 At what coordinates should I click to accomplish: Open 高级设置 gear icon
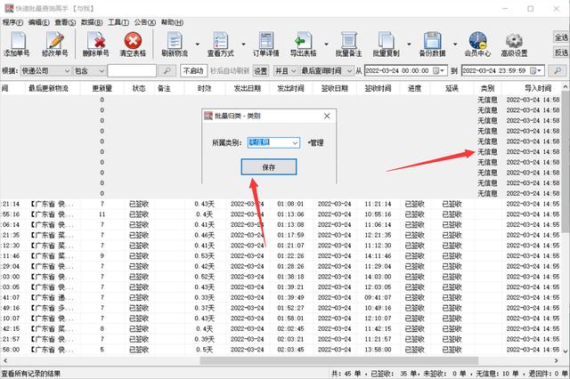tap(516, 42)
